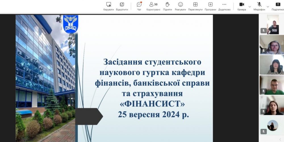The height and width of the screenshot is (142, 284).
Task: Expand the microphone options arrow next to Мікрофон
Action: click(268, 7)
